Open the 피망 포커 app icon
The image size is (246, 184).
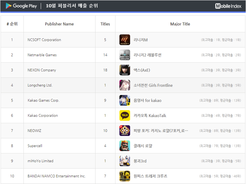[x=125, y=131]
